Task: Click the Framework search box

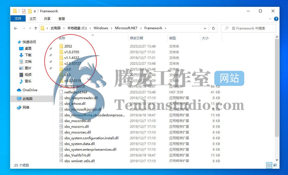Action: click(x=248, y=28)
